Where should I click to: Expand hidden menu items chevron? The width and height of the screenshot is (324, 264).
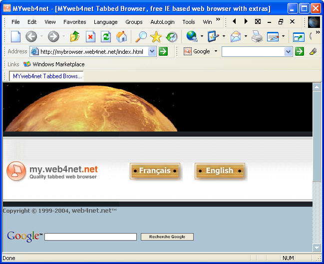pos(218,19)
